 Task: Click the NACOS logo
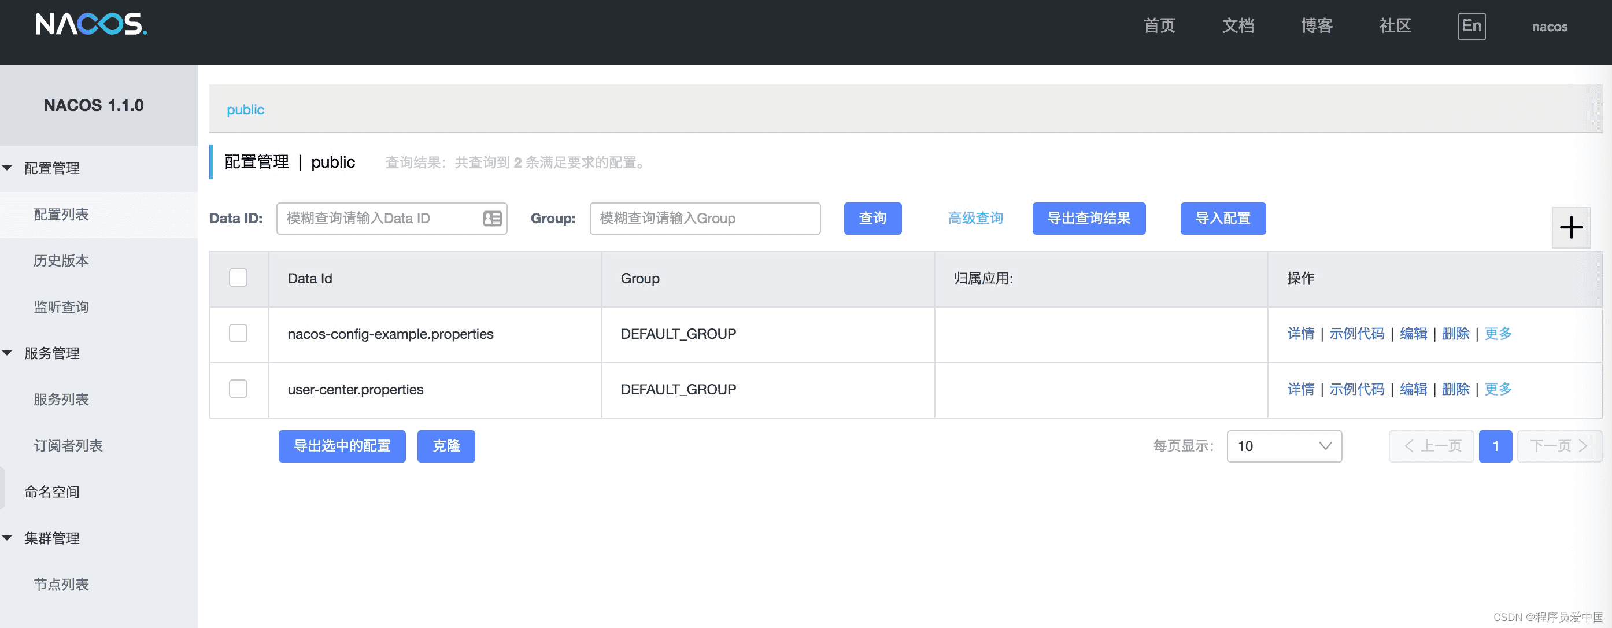(91, 24)
